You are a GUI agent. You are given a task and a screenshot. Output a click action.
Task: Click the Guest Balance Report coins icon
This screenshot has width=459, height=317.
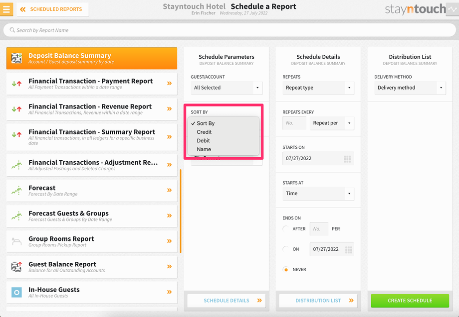(16, 267)
